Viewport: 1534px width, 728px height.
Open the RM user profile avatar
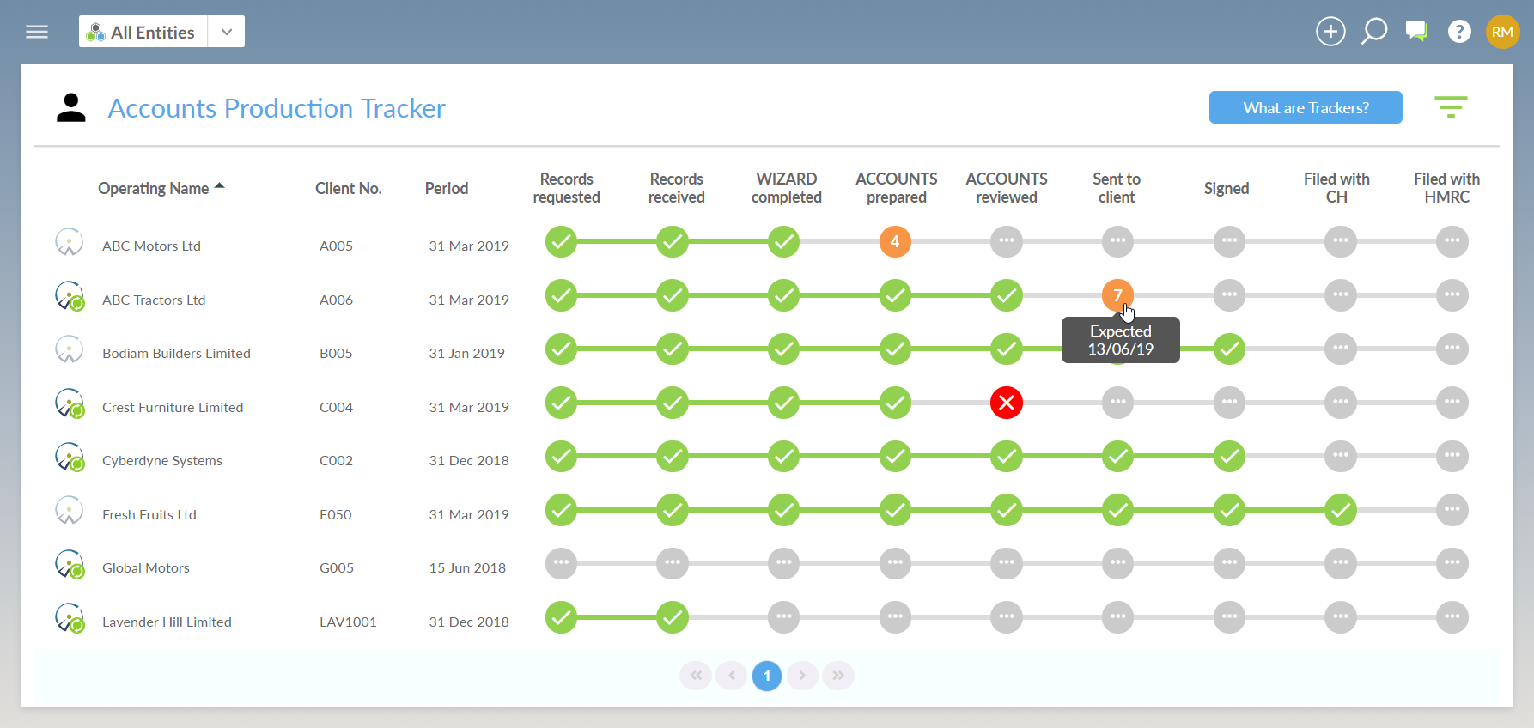[x=1503, y=32]
